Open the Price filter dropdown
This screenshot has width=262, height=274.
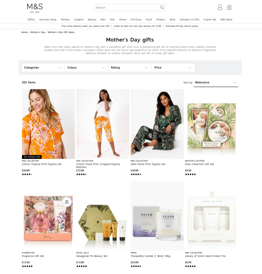pyautogui.click(x=173, y=68)
